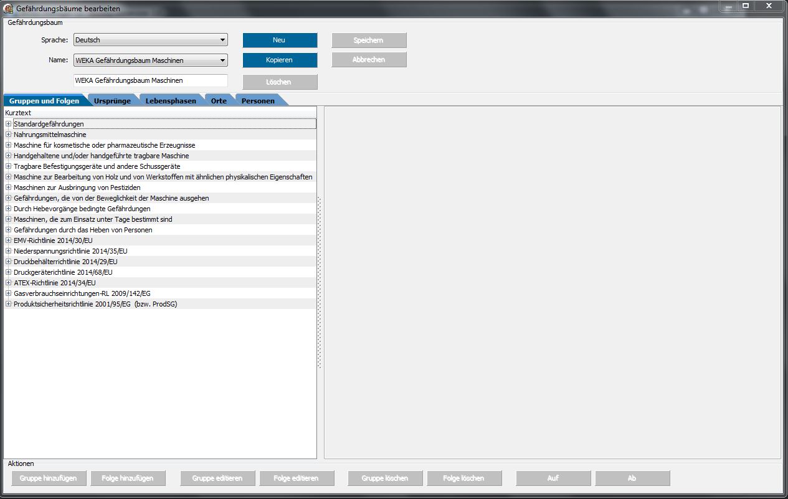Screen dimensions: 788x499
Task: Open the Name dropdown list
Action: [222, 60]
